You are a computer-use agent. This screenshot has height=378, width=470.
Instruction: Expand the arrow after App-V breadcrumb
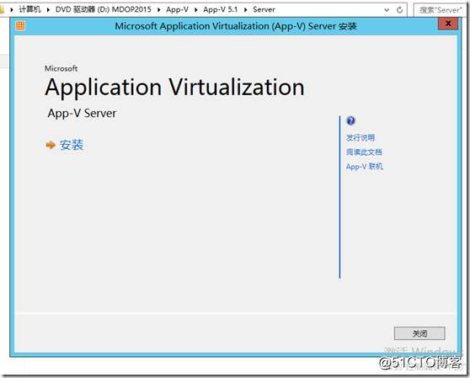[196, 10]
